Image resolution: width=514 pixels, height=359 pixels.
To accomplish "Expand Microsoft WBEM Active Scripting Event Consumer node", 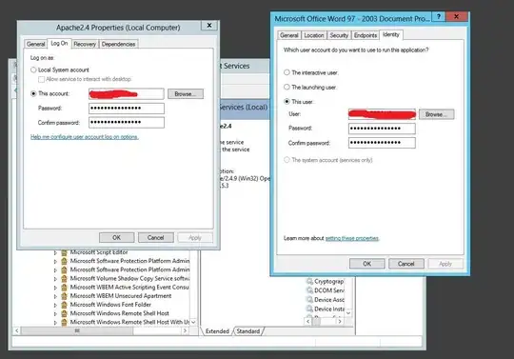I will (x=55, y=288).
